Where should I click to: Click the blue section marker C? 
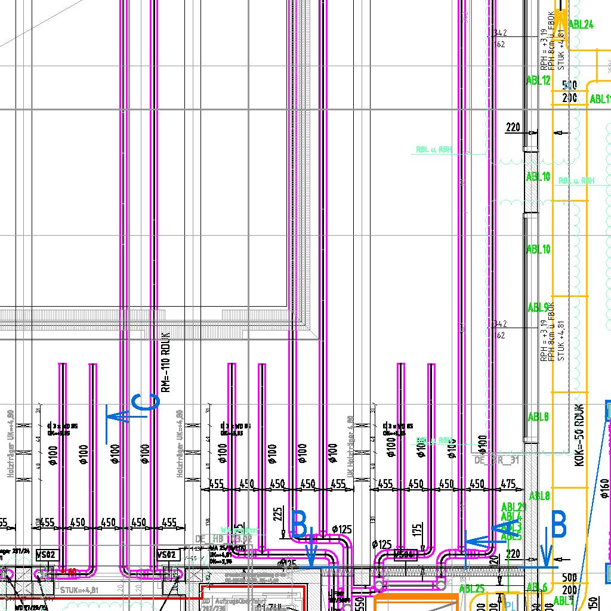[x=146, y=403]
